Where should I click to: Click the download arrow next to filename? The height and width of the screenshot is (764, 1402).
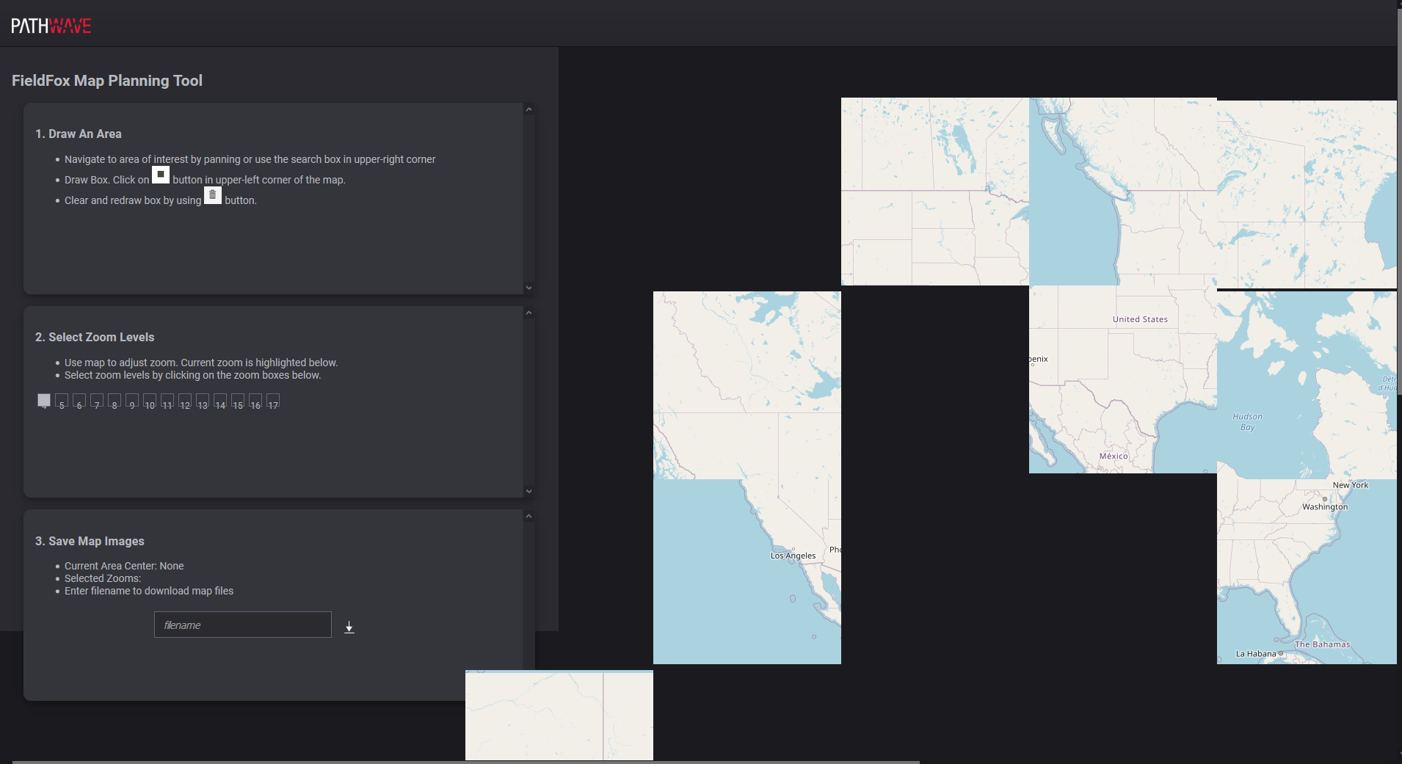[349, 627]
